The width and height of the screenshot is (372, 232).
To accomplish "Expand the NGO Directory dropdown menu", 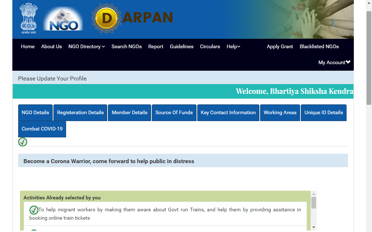I will pos(86,46).
